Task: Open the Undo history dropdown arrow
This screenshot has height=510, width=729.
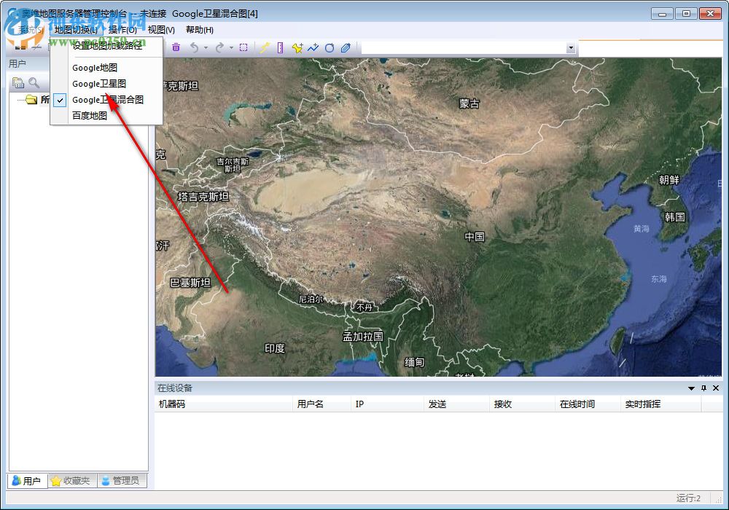Action: [206, 47]
